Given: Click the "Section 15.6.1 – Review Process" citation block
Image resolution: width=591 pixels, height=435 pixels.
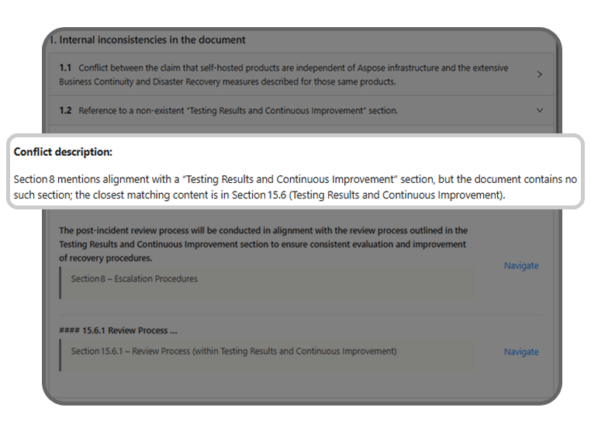Looking at the screenshot, I should pos(233,351).
